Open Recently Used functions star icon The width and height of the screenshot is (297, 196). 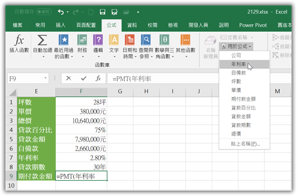pos(63,40)
